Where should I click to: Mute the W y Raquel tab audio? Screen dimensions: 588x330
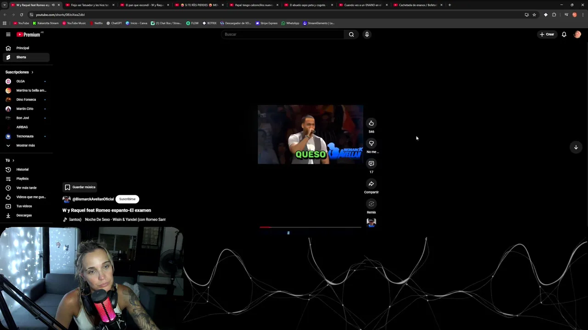coord(53,5)
